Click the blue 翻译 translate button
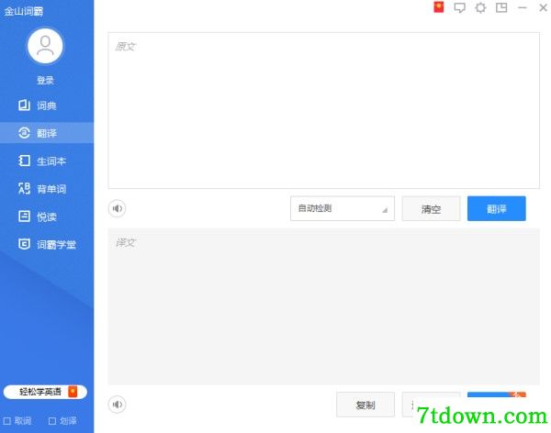The image size is (551, 433). 497,208
